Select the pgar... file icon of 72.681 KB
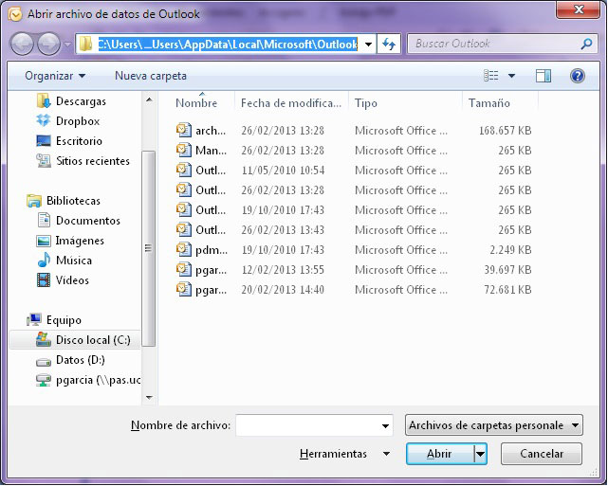 (184, 289)
